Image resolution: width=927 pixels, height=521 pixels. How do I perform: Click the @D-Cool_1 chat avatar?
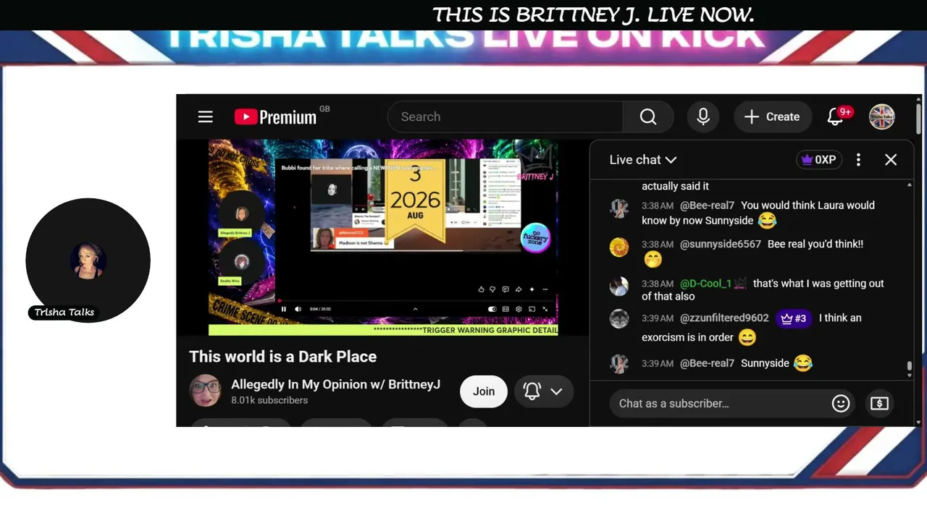[619, 287]
